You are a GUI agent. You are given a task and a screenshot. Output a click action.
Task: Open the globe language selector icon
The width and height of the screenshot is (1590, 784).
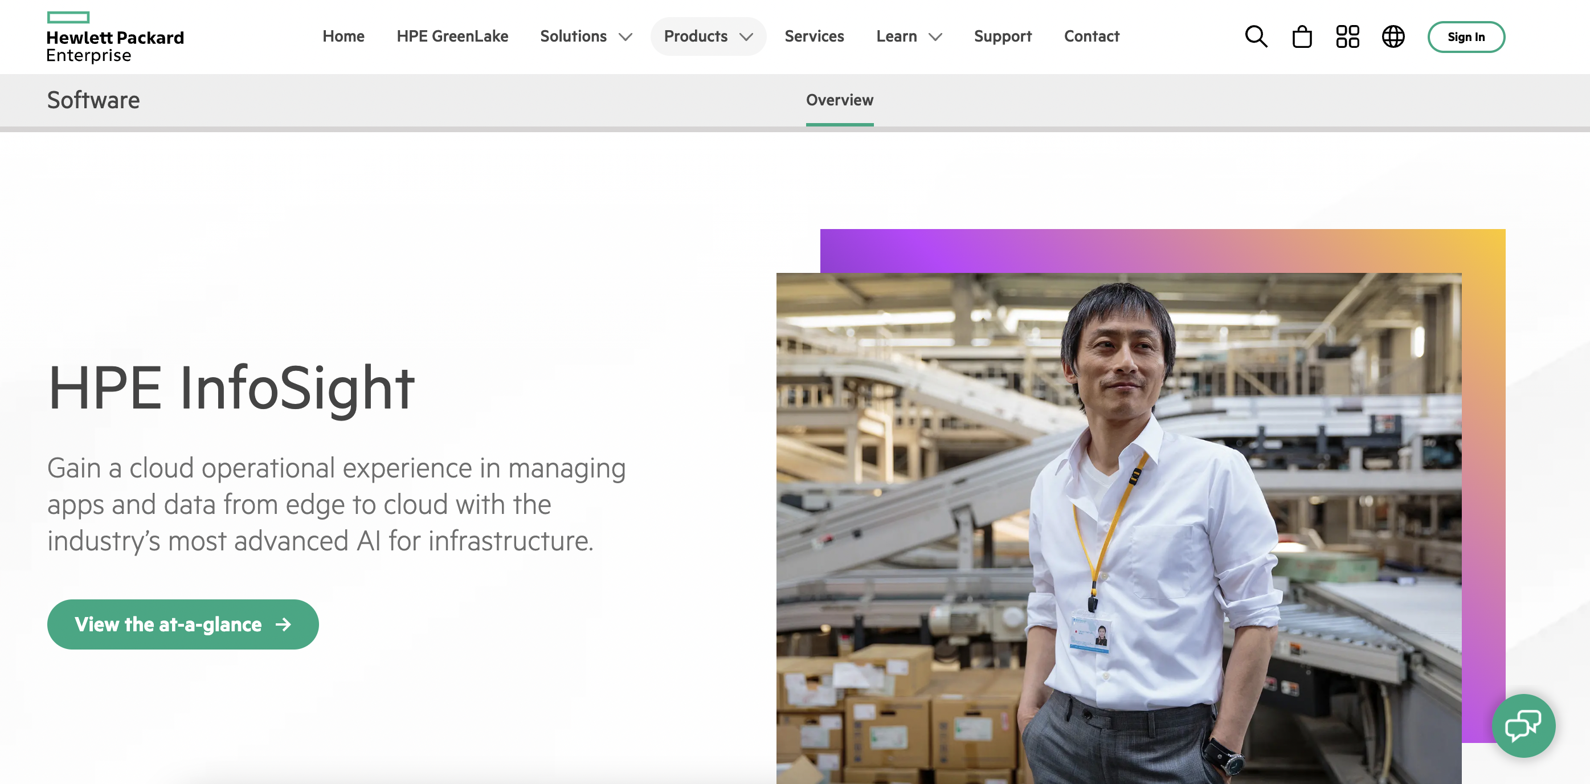1393,36
